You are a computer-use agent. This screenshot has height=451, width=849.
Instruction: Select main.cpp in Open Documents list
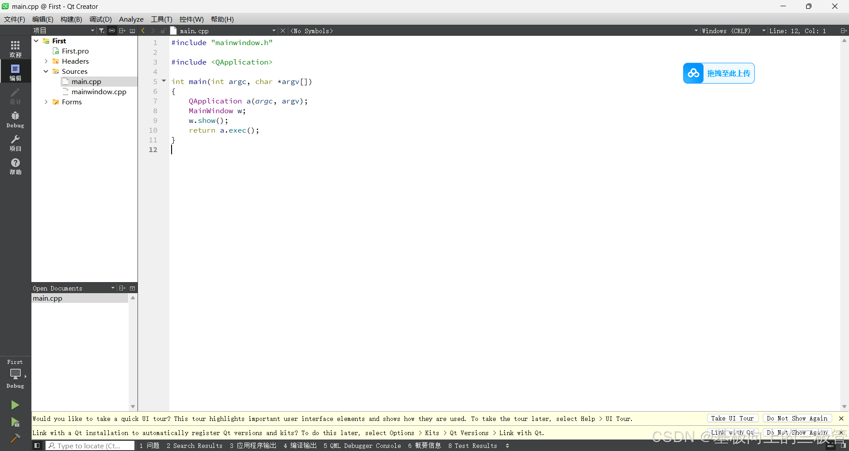tap(80, 298)
